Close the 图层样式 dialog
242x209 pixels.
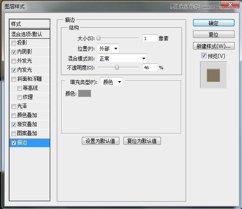pos(230,5)
